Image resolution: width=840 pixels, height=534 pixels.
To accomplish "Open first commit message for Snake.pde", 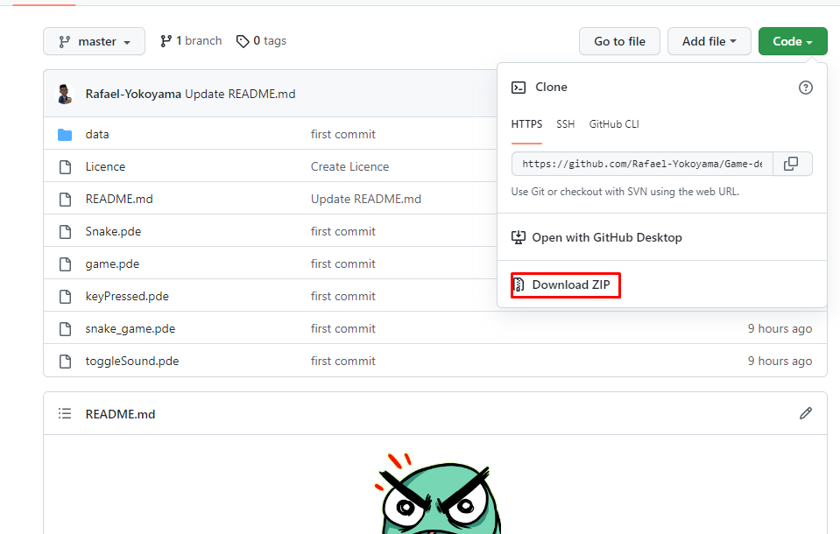I will (342, 231).
